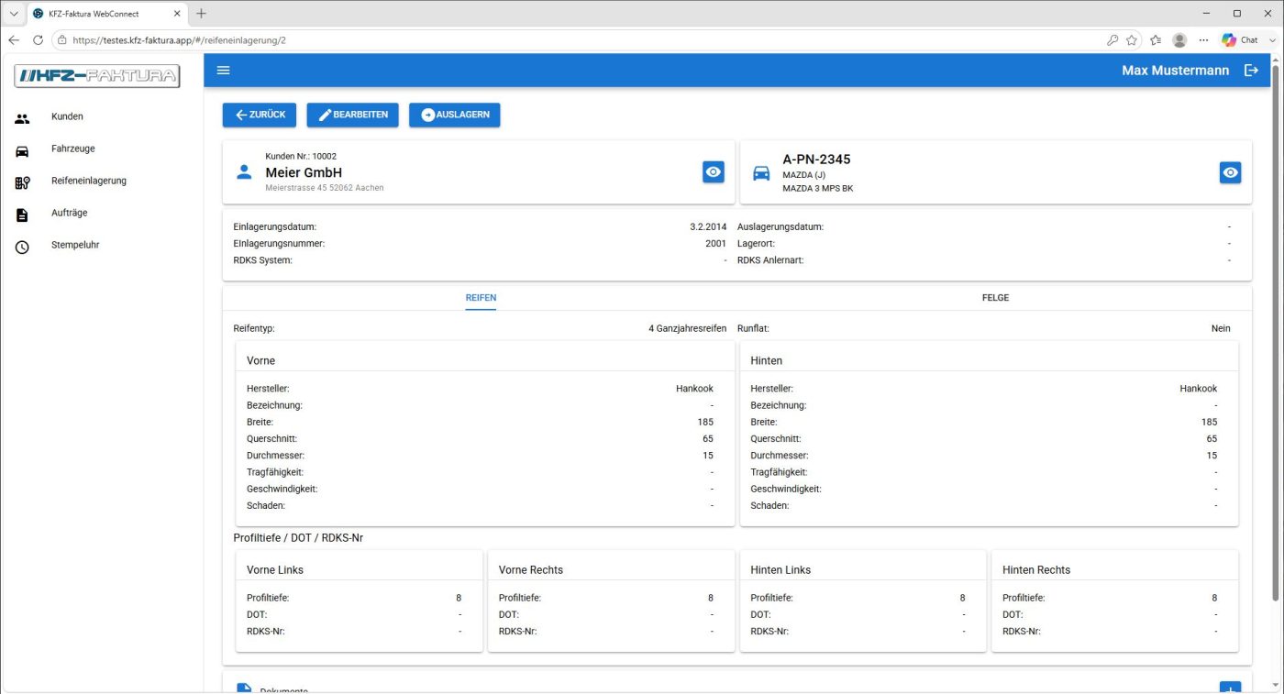Click the car icon next to A-PN-2345
This screenshot has width=1284, height=694.
click(761, 171)
